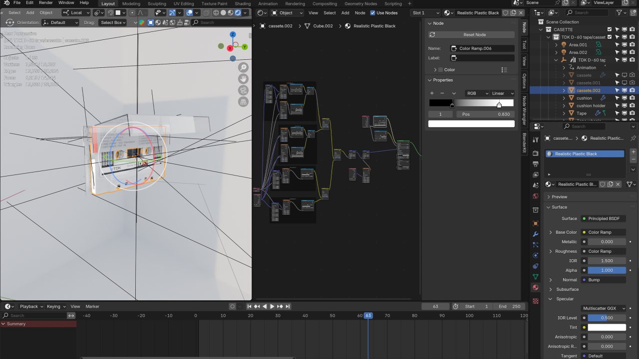The image size is (639, 359).
Task: Open the Render menu
Action: tap(46, 3)
